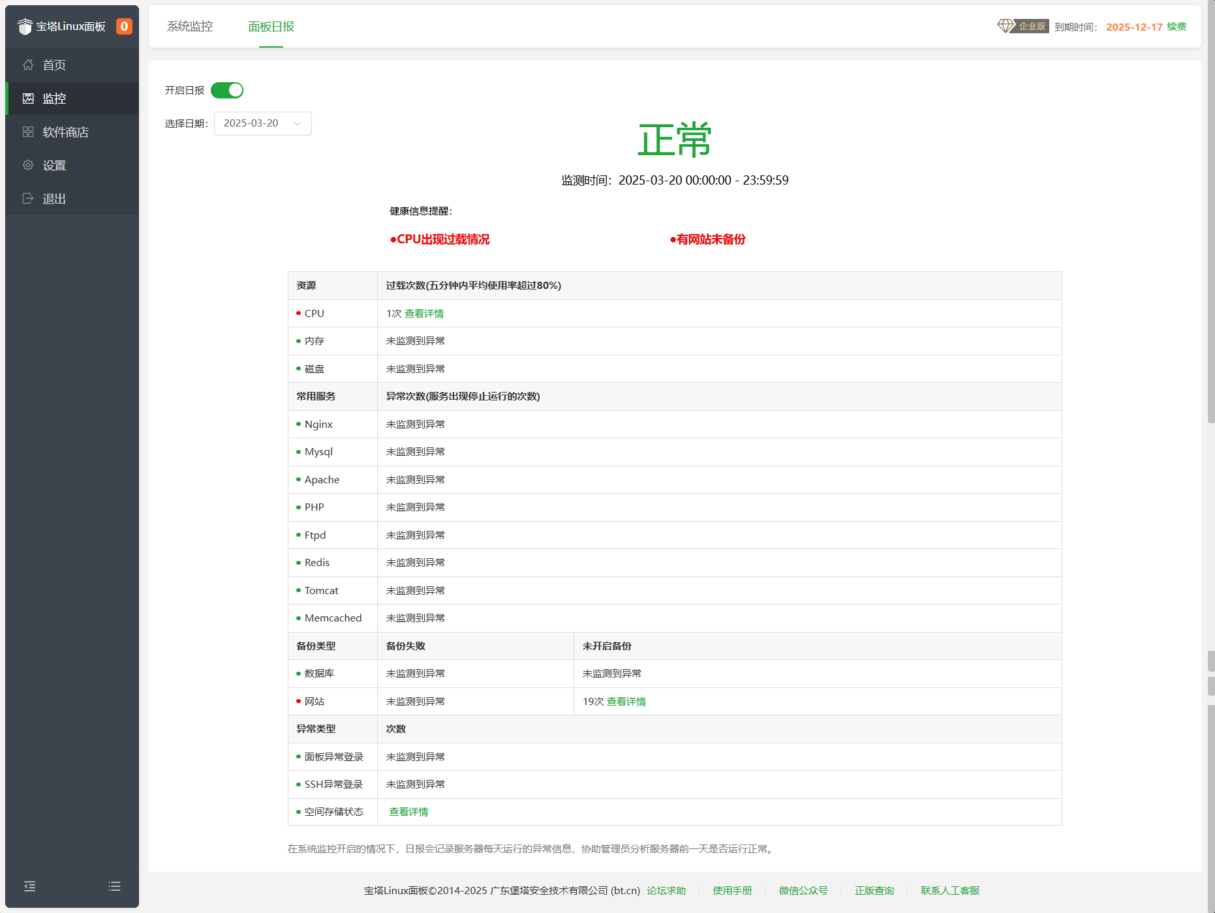Viewport: 1215px width, 913px height.
Task: Click the collapse sidebar icon at bottom left
Action: tap(29, 886)
